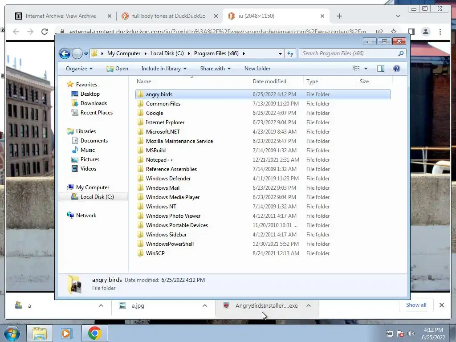Open the Organize menu
Image resolution: width=456 pixels, height=342 pixels.
(79, 69)
